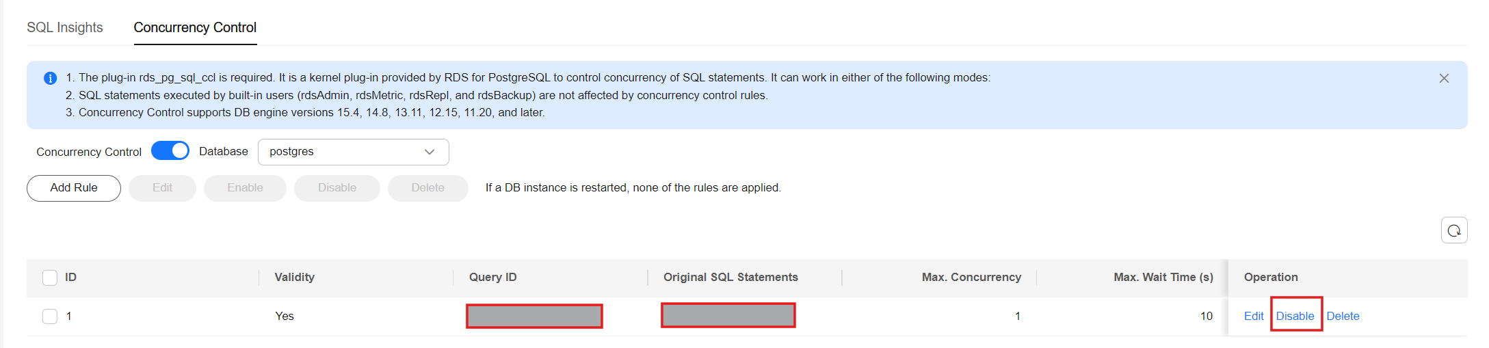Click the Query ID column header
This screenshot has width=1489, height=348.
492,278
